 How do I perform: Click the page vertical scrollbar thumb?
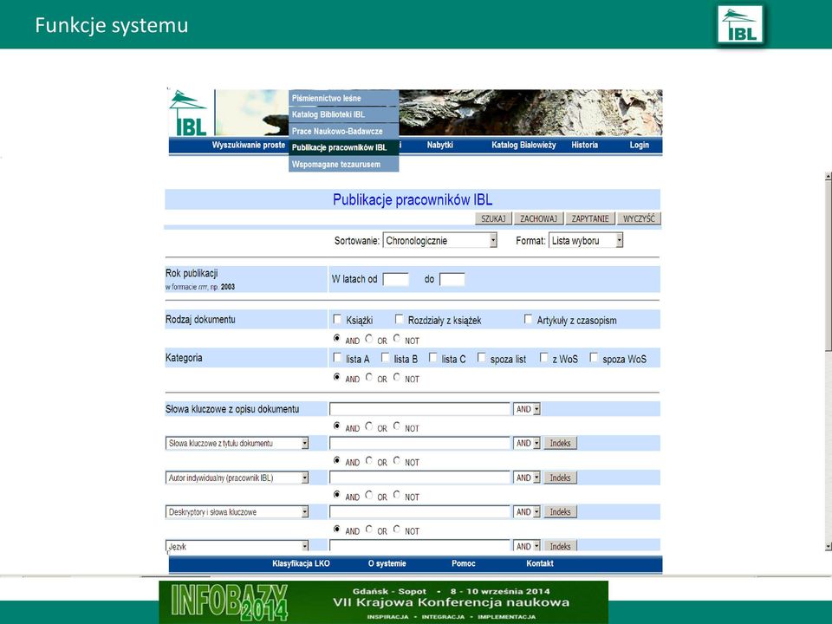pos(829,265)
